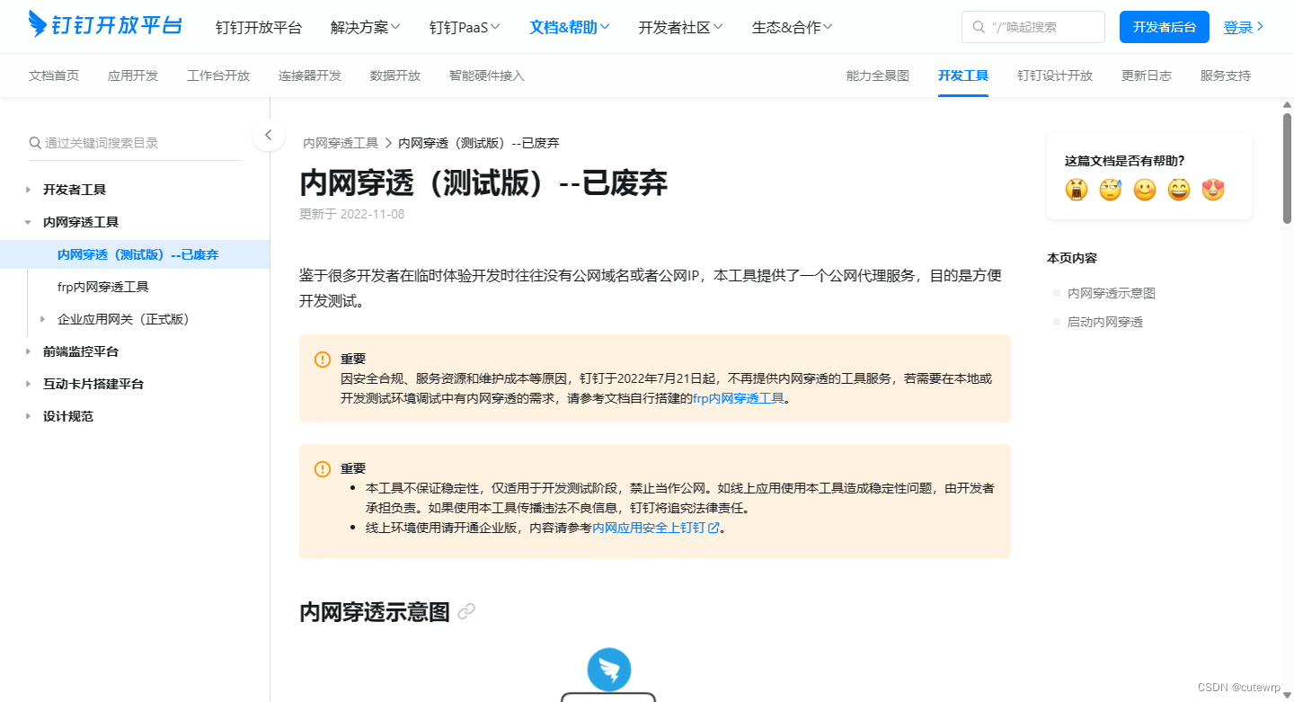Image resolution: width=1294 pixels, height=702 pixels.
Task: Switch to 智能硬件接入 tab
Action: (x=487, y=76)
